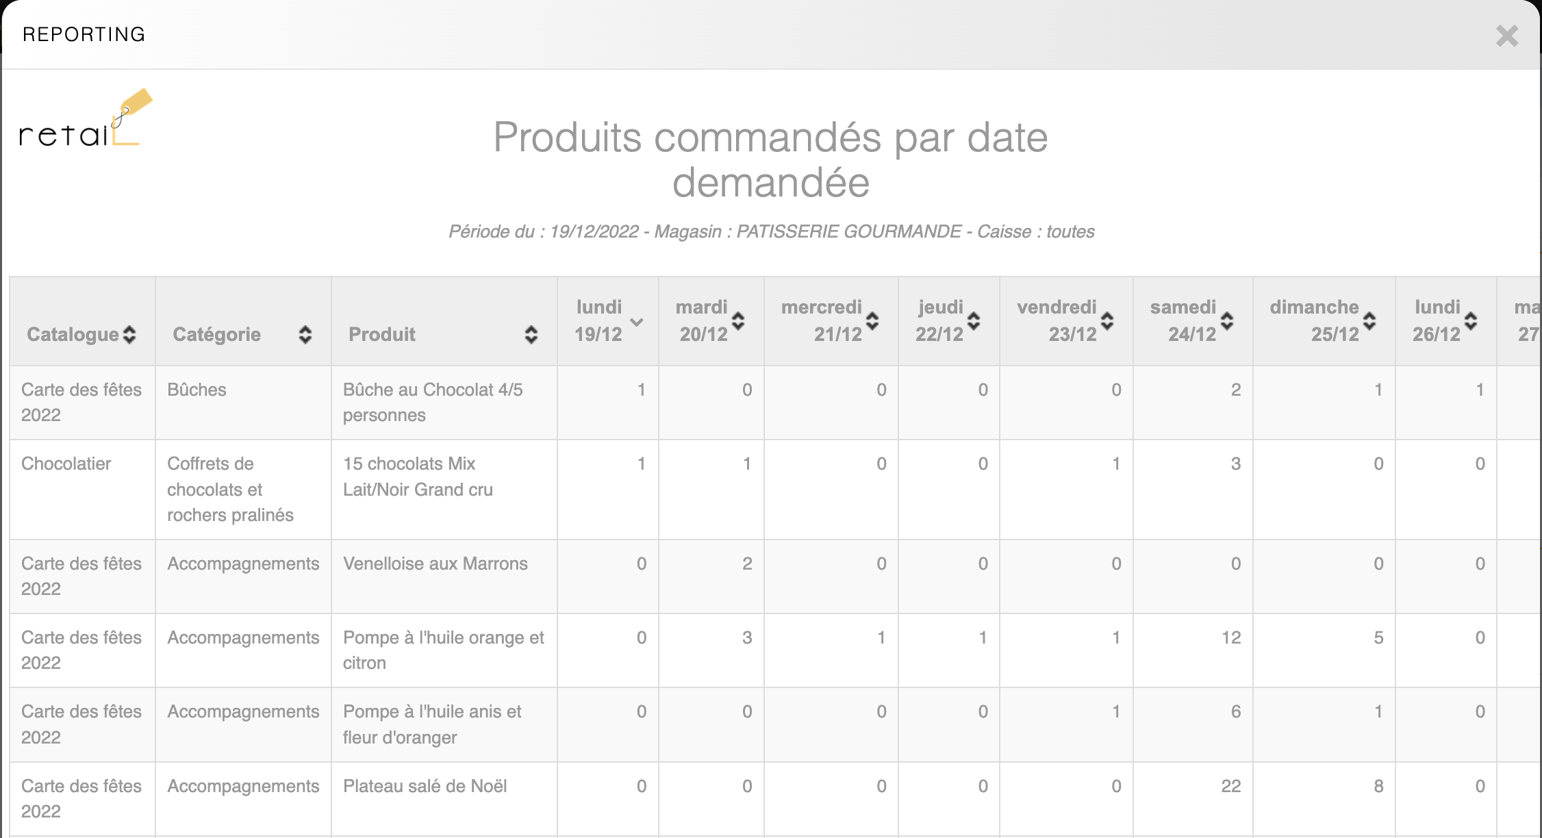Toggle the lundi 19/12 sort chevron
Viewport: 1542px width, 838px height.
coord(636,322)
